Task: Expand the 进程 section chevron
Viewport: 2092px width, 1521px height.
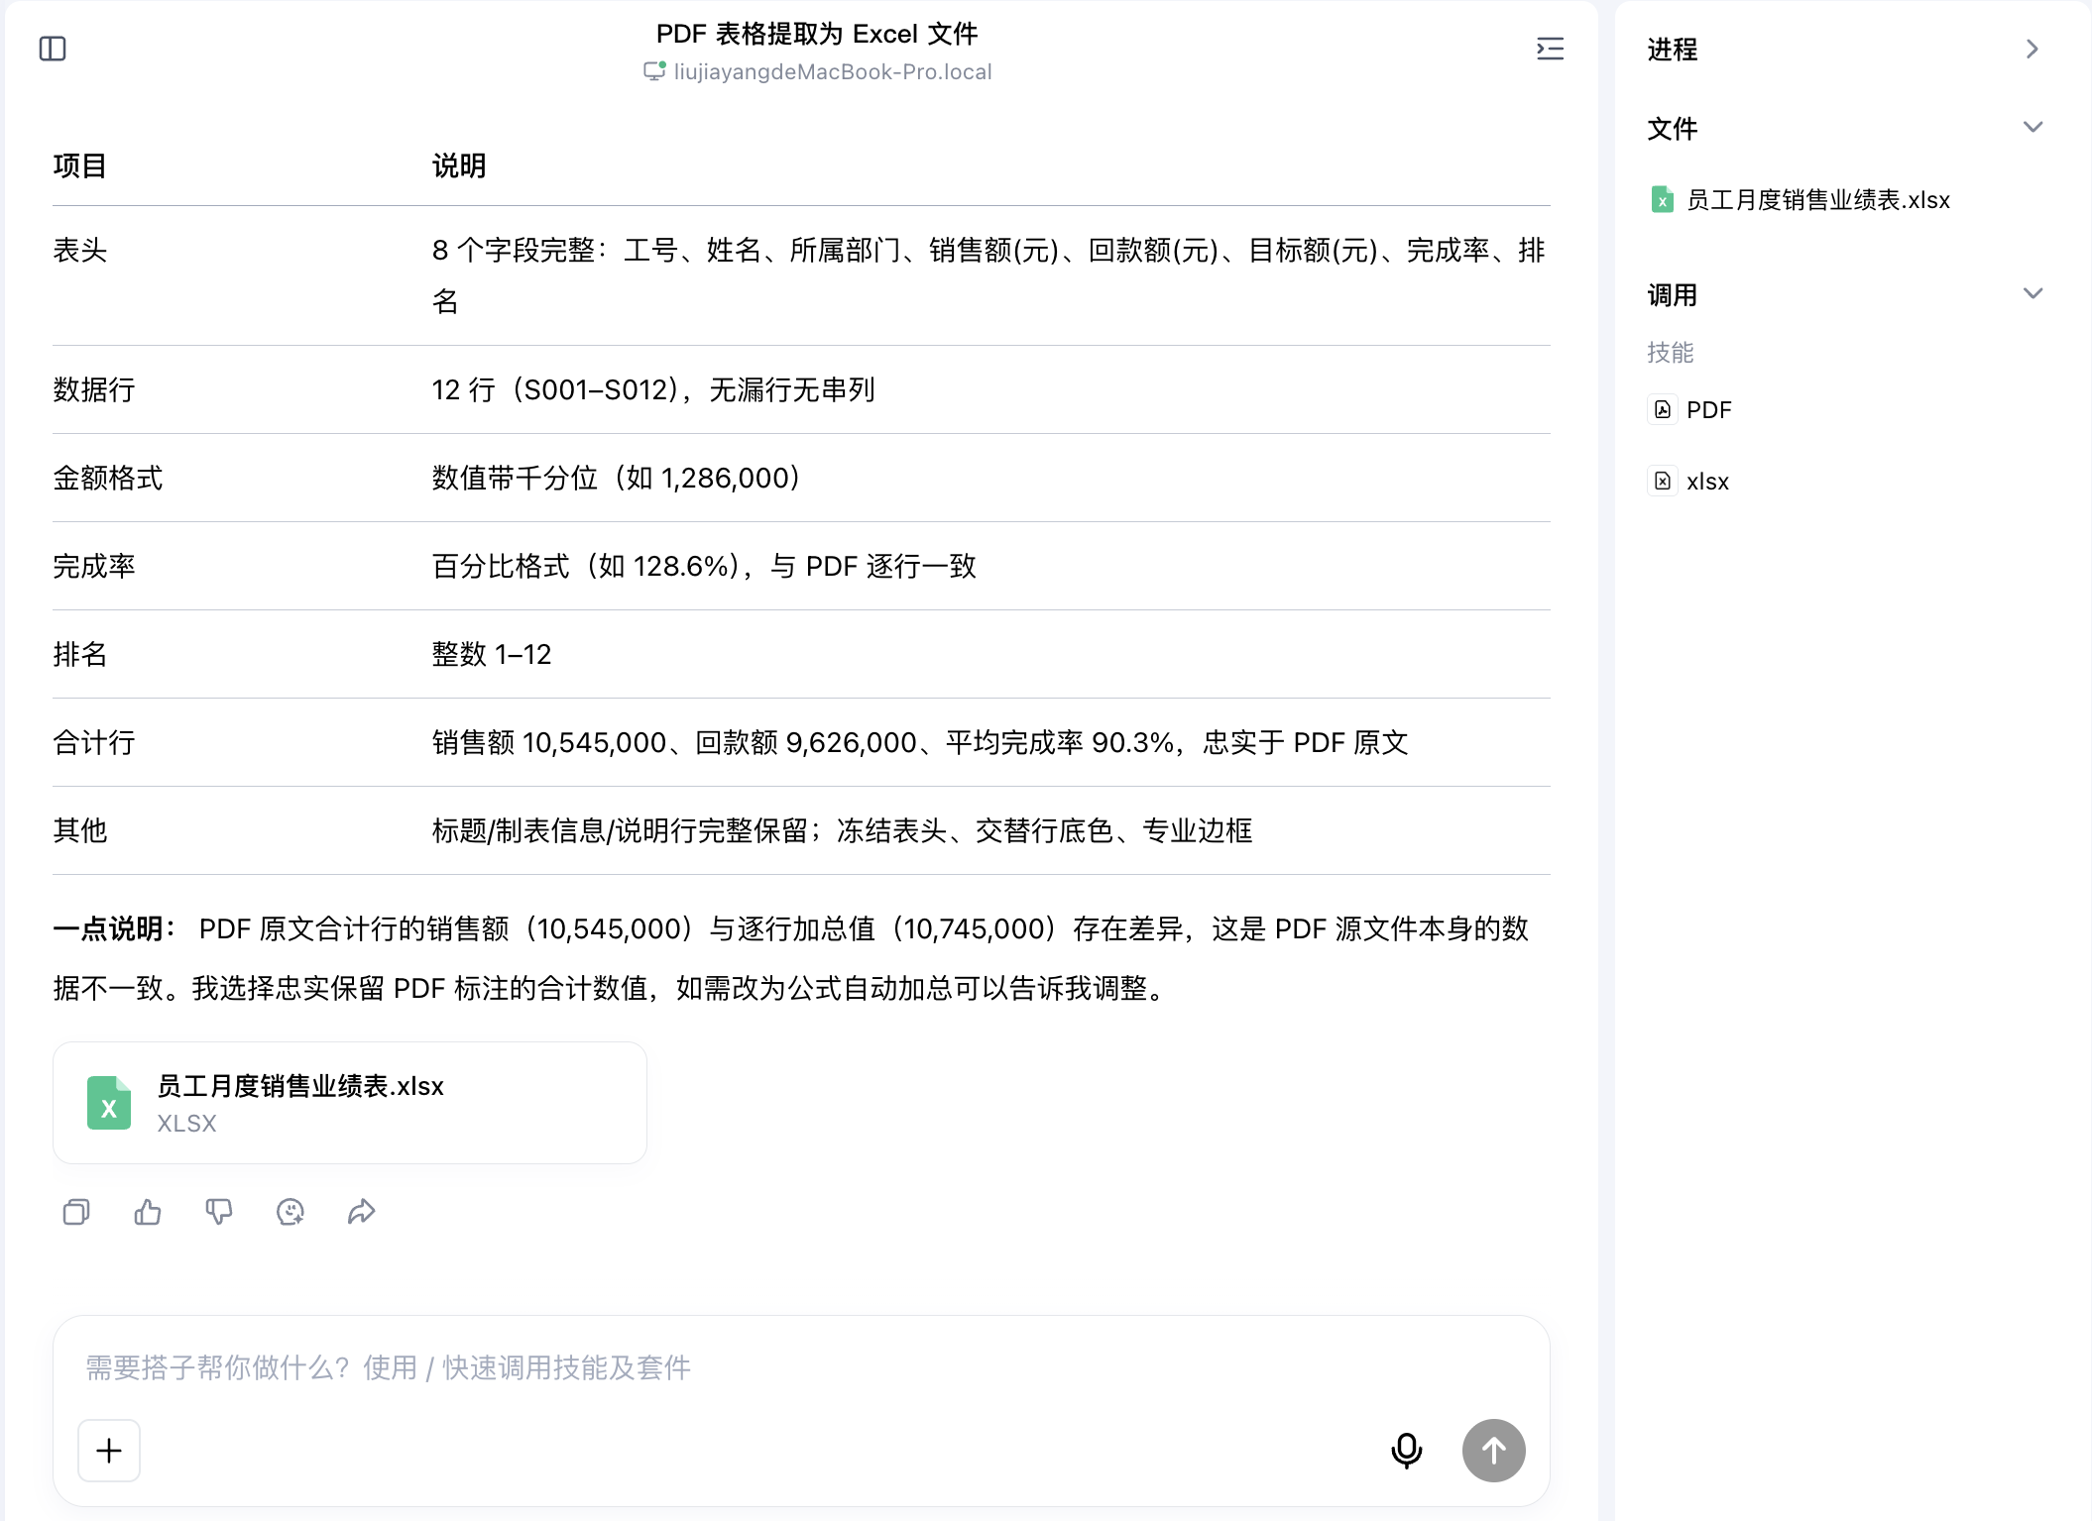Action: tap(2033, 49)
